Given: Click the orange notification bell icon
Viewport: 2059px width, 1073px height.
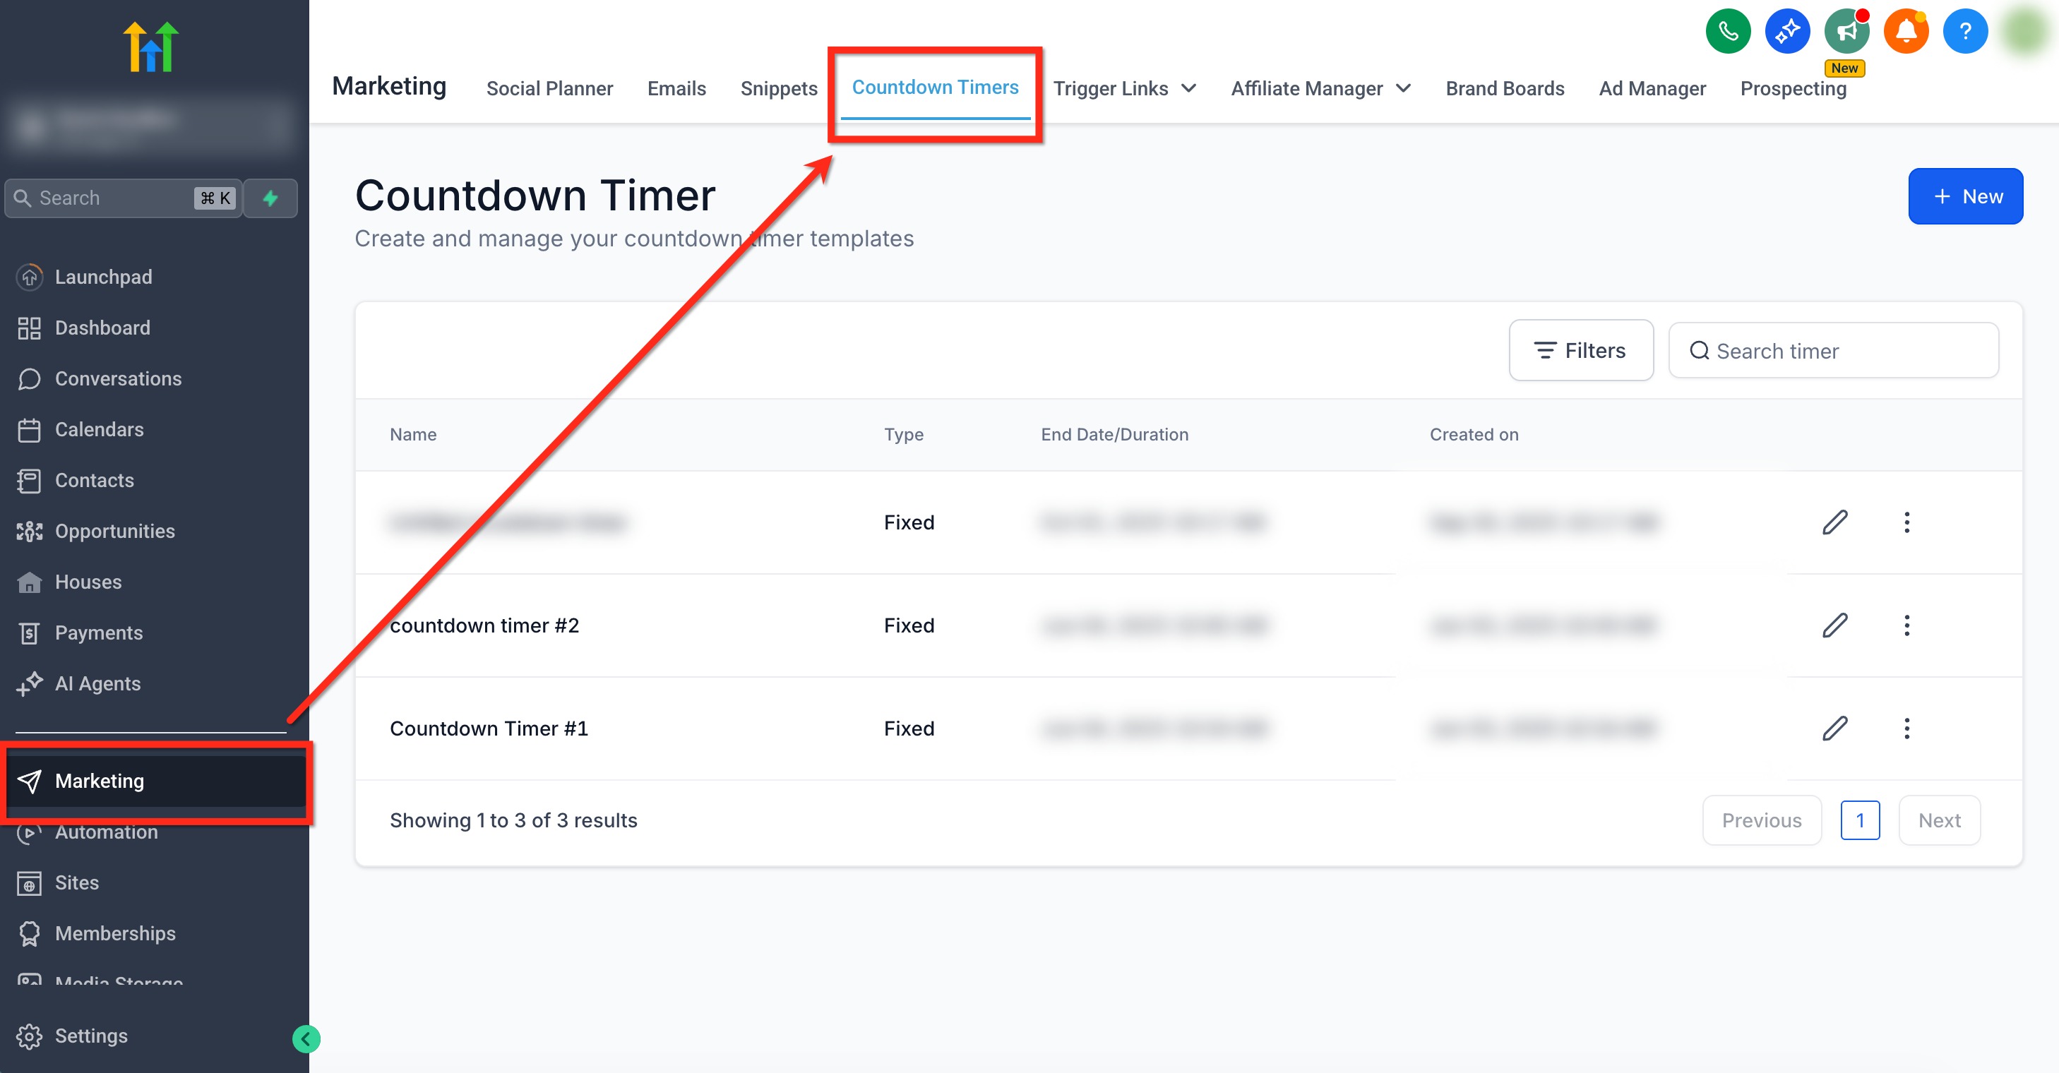Looking at the screenshot, I should point(1906,32).
